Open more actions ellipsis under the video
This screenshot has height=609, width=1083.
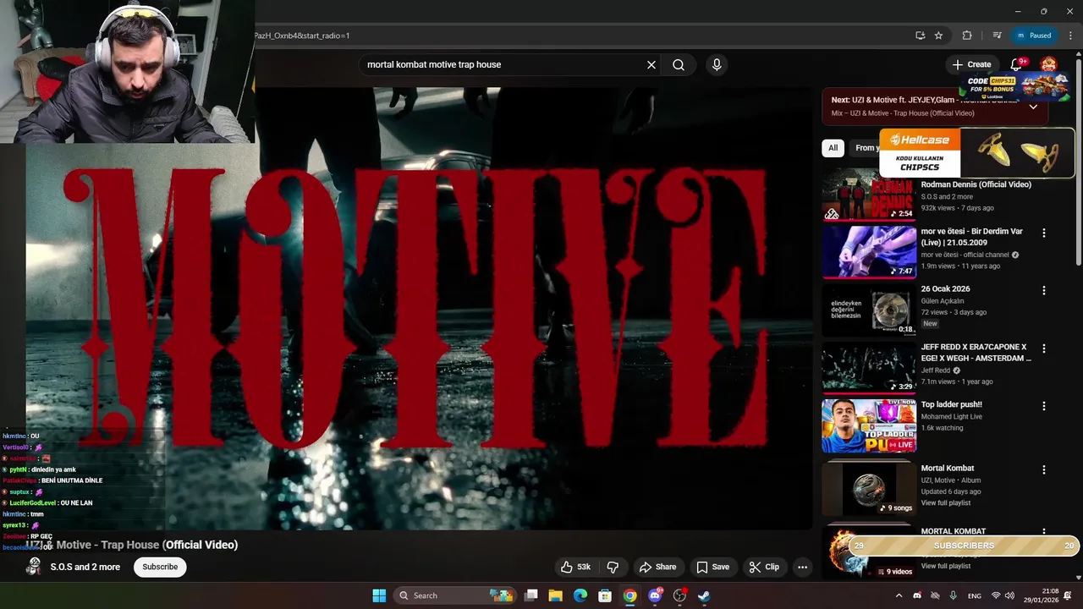coord(802,567)
